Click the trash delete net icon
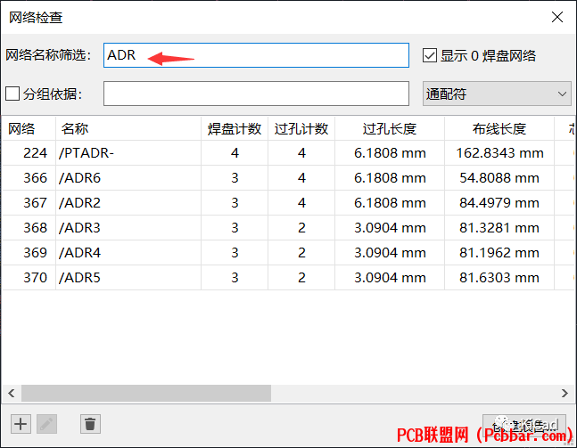 [90, 424]
